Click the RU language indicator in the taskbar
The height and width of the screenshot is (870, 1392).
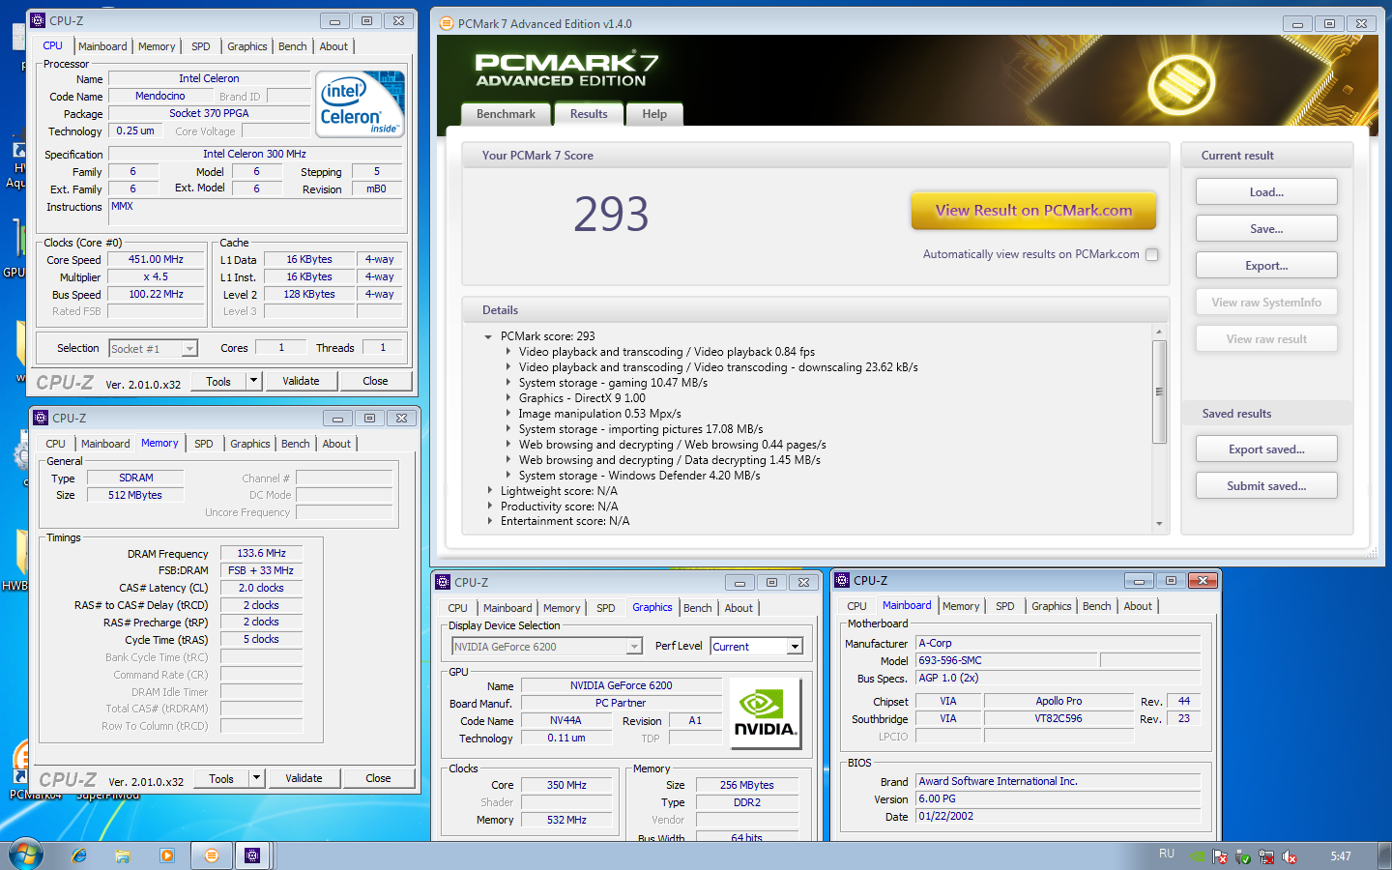click(1167, 854)
